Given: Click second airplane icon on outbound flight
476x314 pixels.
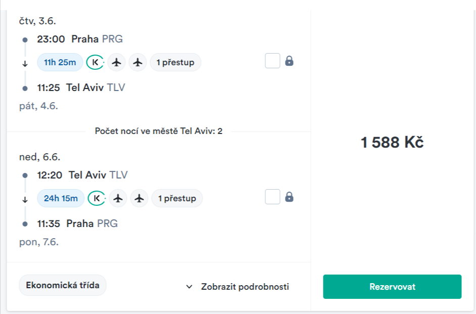Looking at the screenshot, I should point(137,62).
